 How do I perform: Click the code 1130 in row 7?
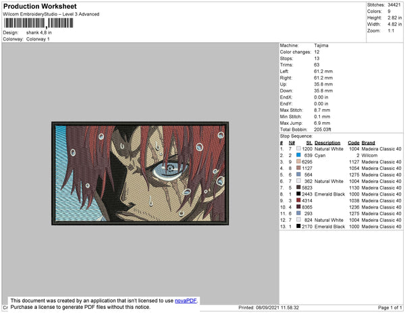[x=354, y=188]
